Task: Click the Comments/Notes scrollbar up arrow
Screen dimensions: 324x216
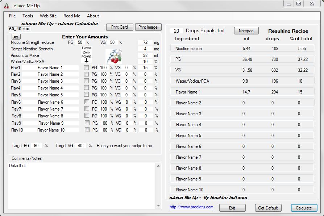Action: (x=158, y=166)
